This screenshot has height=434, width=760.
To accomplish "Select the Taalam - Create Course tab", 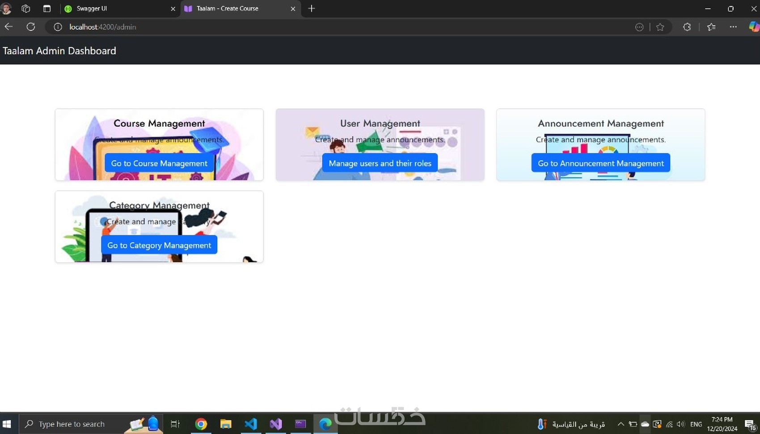I will 241,9.
